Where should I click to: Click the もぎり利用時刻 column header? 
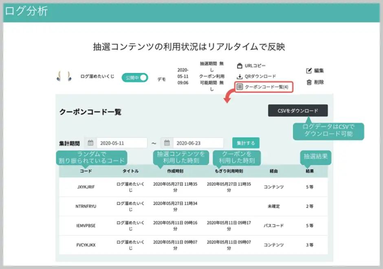(x=229, y=171)
